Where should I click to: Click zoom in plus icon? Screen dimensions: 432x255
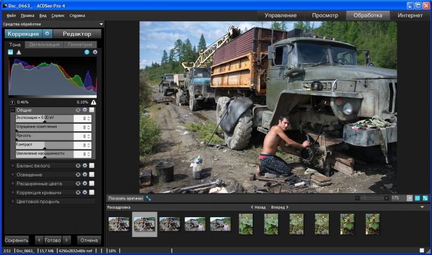tap(387, 198)
